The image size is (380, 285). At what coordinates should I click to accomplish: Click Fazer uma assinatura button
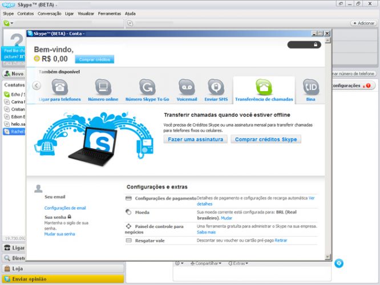coord(195,139)
